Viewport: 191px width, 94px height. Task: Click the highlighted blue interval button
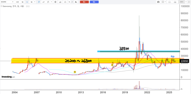click(x=27, y=2)
